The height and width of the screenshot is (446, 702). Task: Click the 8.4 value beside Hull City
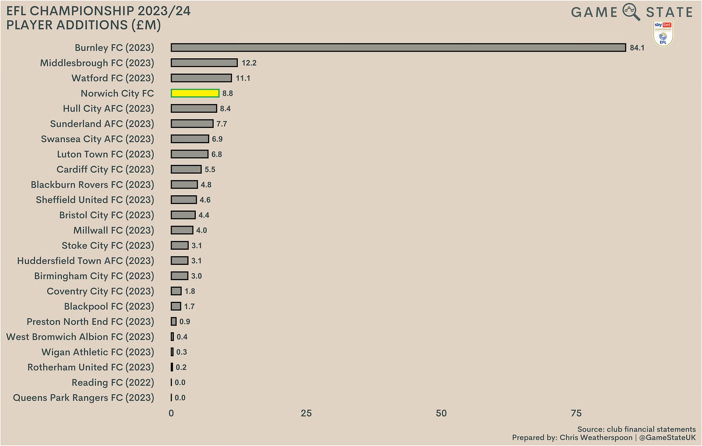click(225, 108)
